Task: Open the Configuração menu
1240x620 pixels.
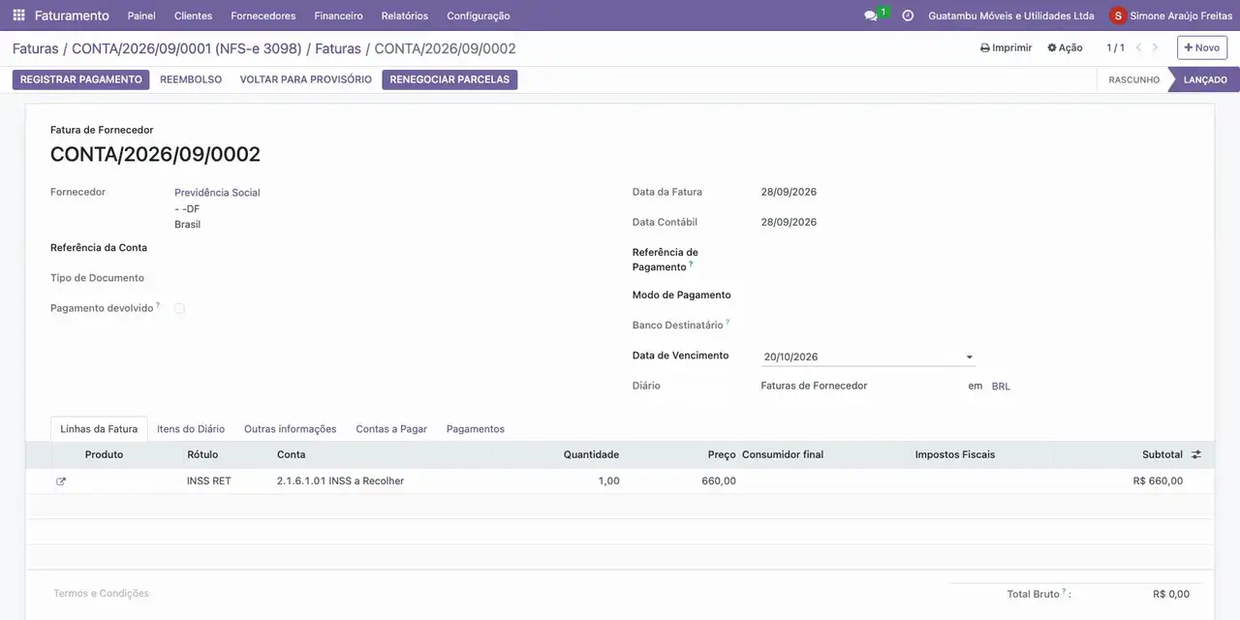Action: 479,15
